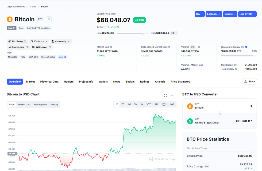This screenshot has width=262, height=171.
Task: Open the Share menu for Bitcoin
Action: (x=249, y=81)
